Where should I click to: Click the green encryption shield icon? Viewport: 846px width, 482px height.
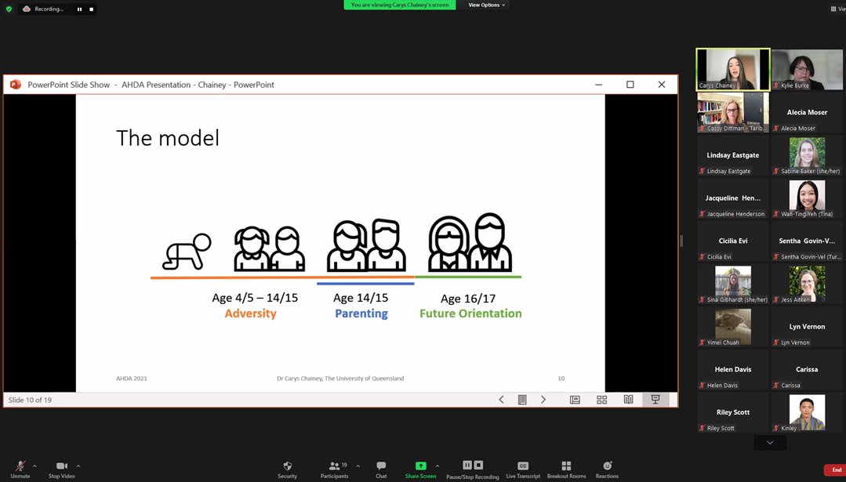[x=9, y=9]
